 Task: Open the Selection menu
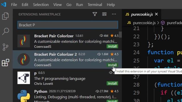click(41, 5)
